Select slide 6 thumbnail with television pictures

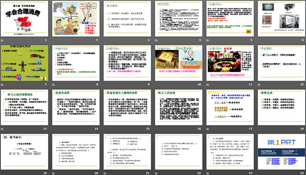(281, 19)
